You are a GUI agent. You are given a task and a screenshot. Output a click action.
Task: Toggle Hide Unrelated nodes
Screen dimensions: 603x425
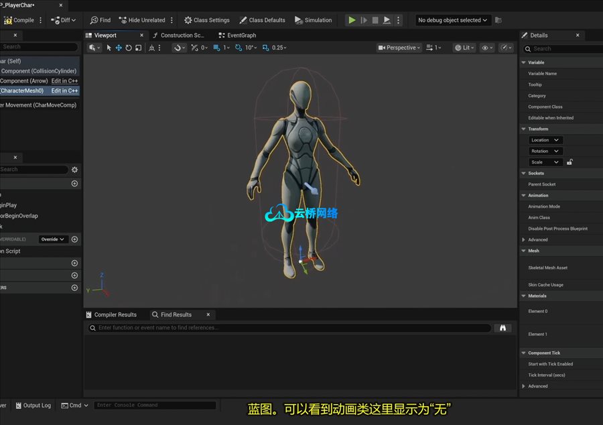click(x=142, y=20)
